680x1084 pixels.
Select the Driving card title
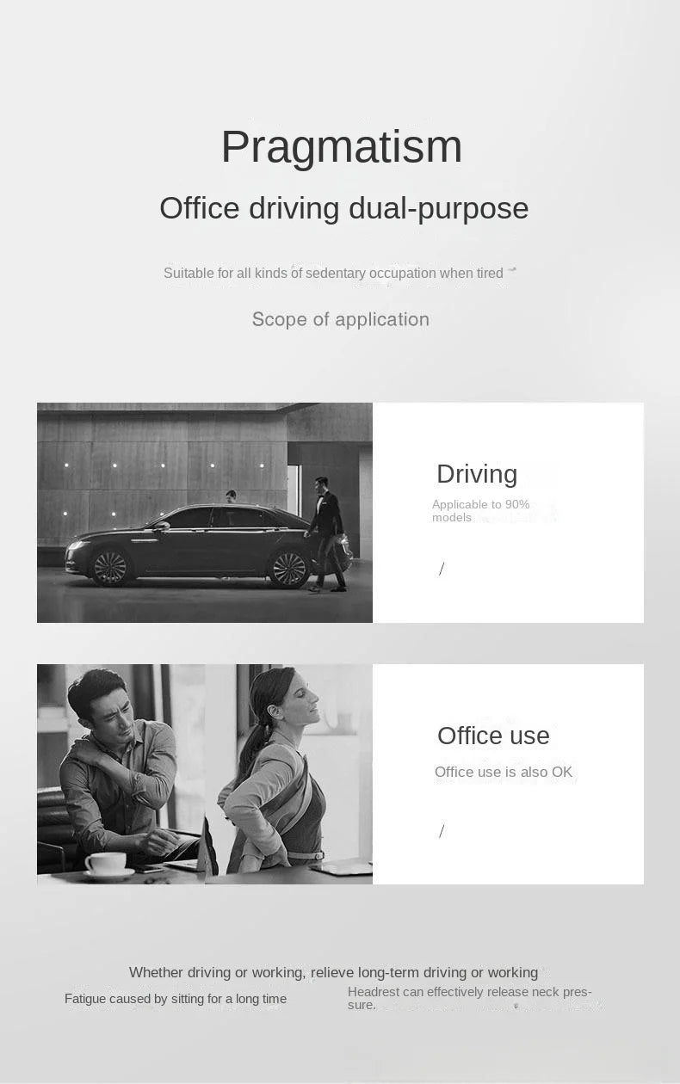click(x=477, y=474)
